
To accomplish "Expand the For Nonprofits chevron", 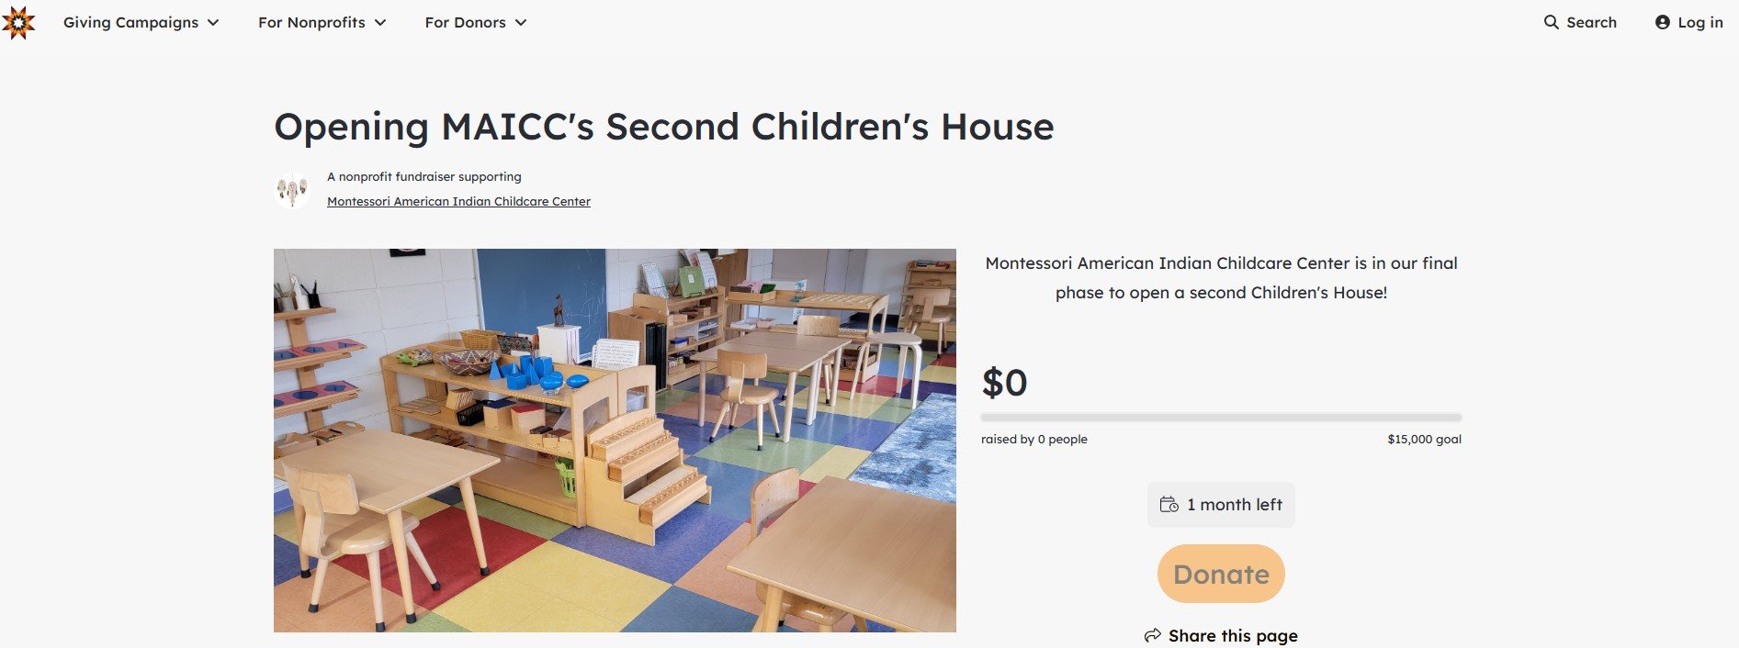I will tap(380, 23).
